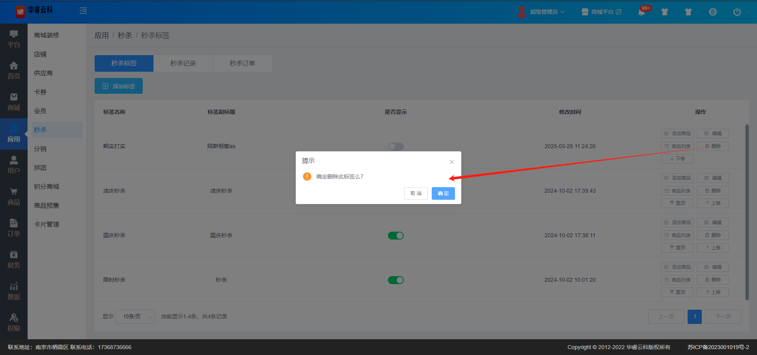Viewport: 757px width, 355px height.
Task: Open the notification bell icon
Action: click(x=641, y=12)
